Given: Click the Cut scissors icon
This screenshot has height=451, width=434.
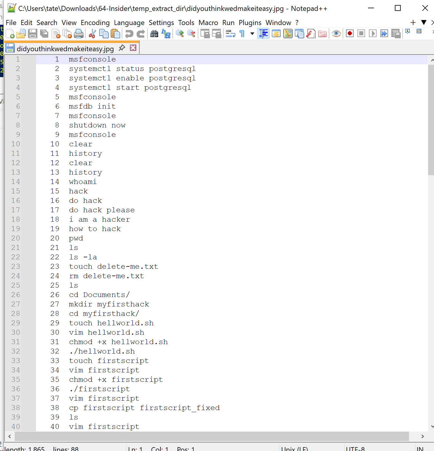Looking at the screenshot, I should [92, 34].
